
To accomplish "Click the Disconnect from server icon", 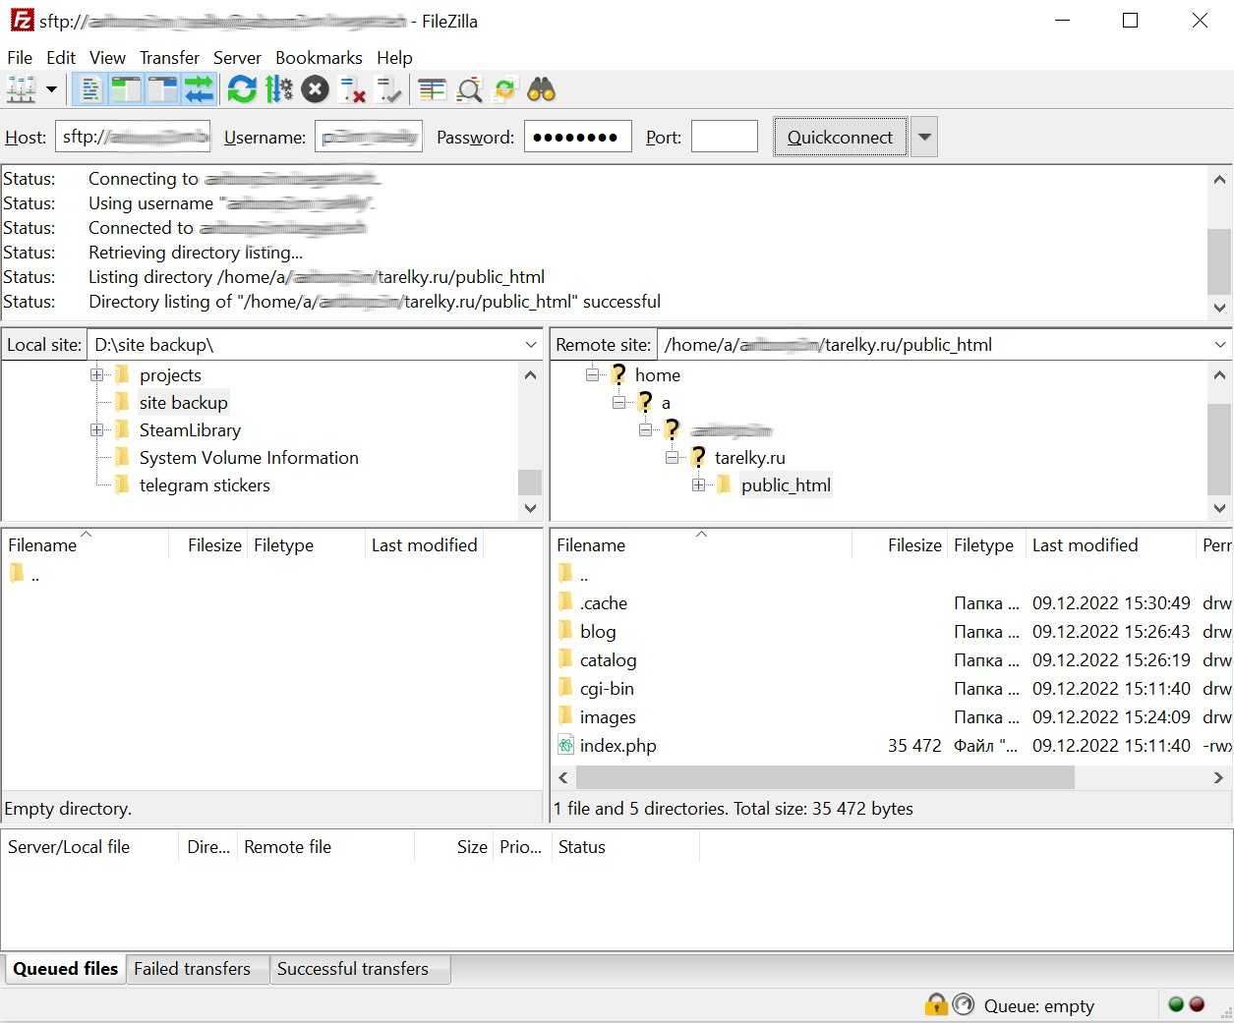I will tap(352, 90).
